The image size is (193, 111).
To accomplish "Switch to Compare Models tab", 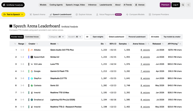I will [135, 14].
